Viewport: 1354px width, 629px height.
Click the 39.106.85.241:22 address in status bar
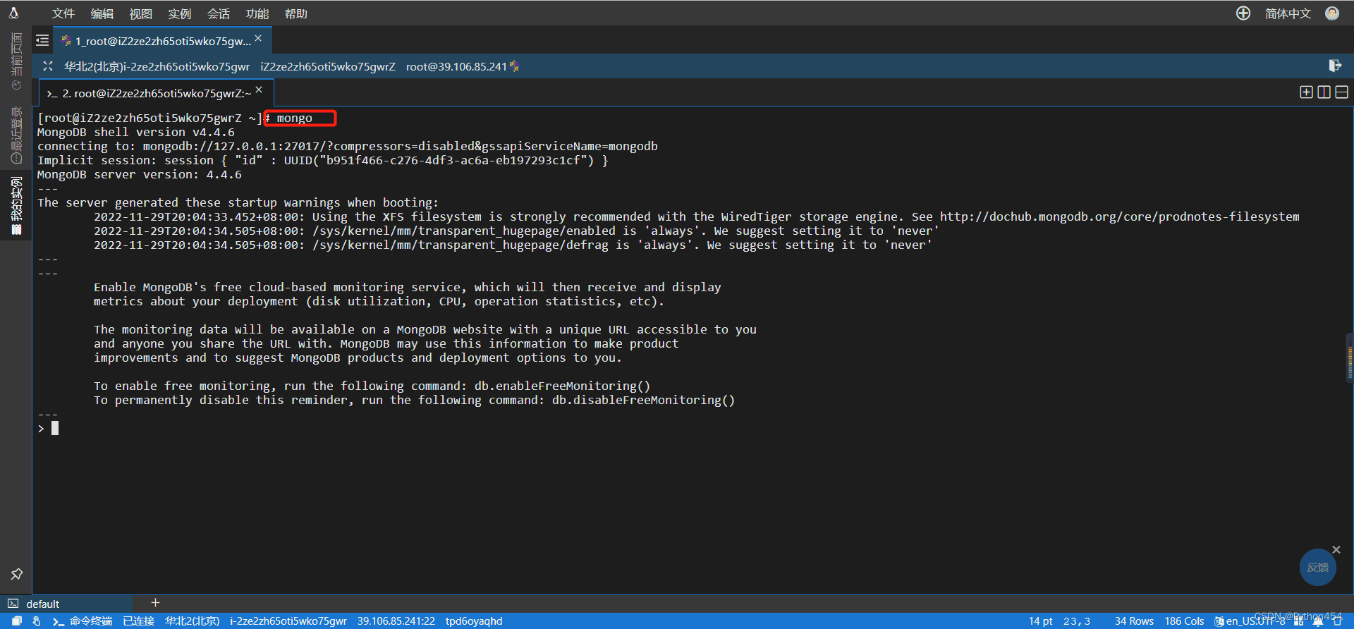point(396,621)
